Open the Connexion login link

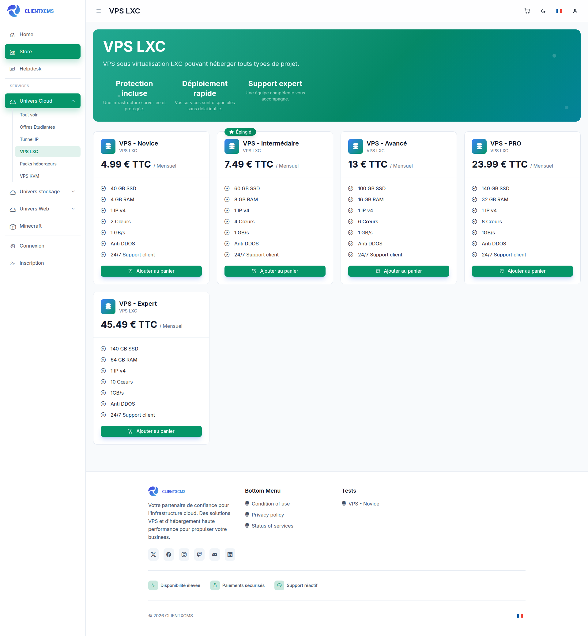coord(43,246)
